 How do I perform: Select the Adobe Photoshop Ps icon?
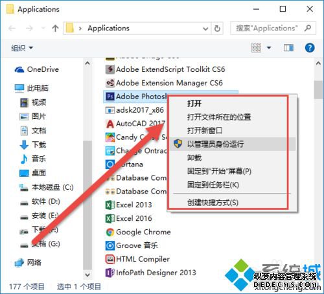point(110,96)
